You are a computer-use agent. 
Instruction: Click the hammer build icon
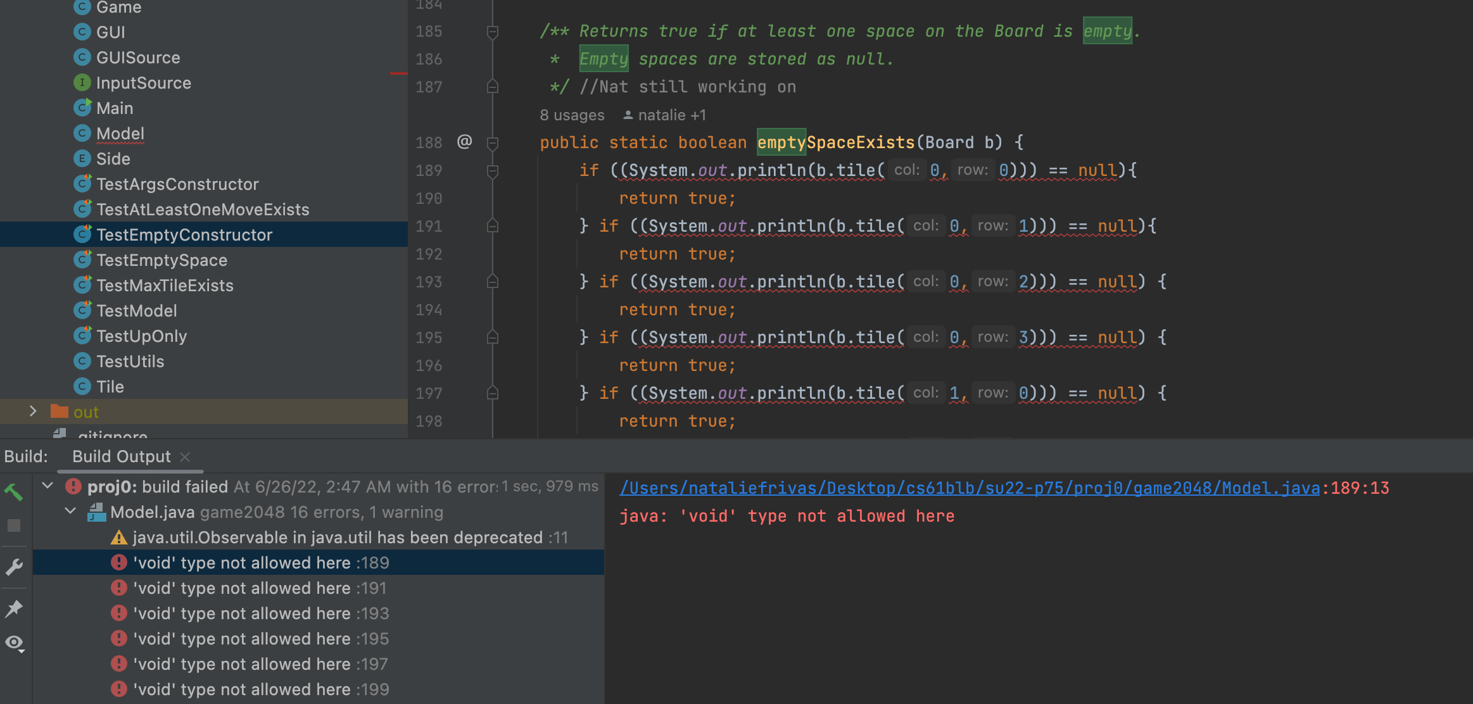(14, 493)
